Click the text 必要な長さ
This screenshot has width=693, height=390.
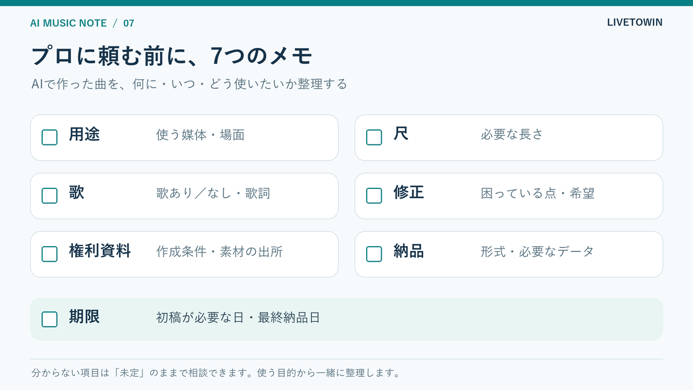pos(512,135)
